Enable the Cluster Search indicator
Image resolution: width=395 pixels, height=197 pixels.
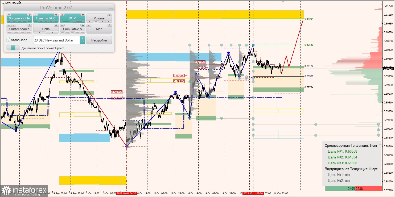point(19,29)
